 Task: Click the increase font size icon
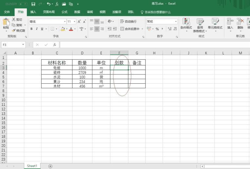point(79,21)
